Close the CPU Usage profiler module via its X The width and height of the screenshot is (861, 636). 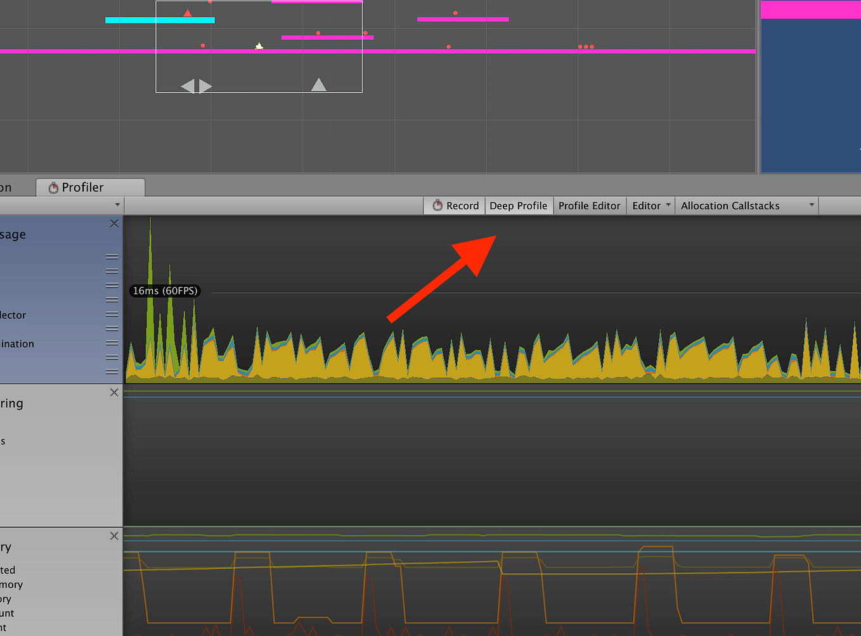pyautogui.click(x=114, y=223)
